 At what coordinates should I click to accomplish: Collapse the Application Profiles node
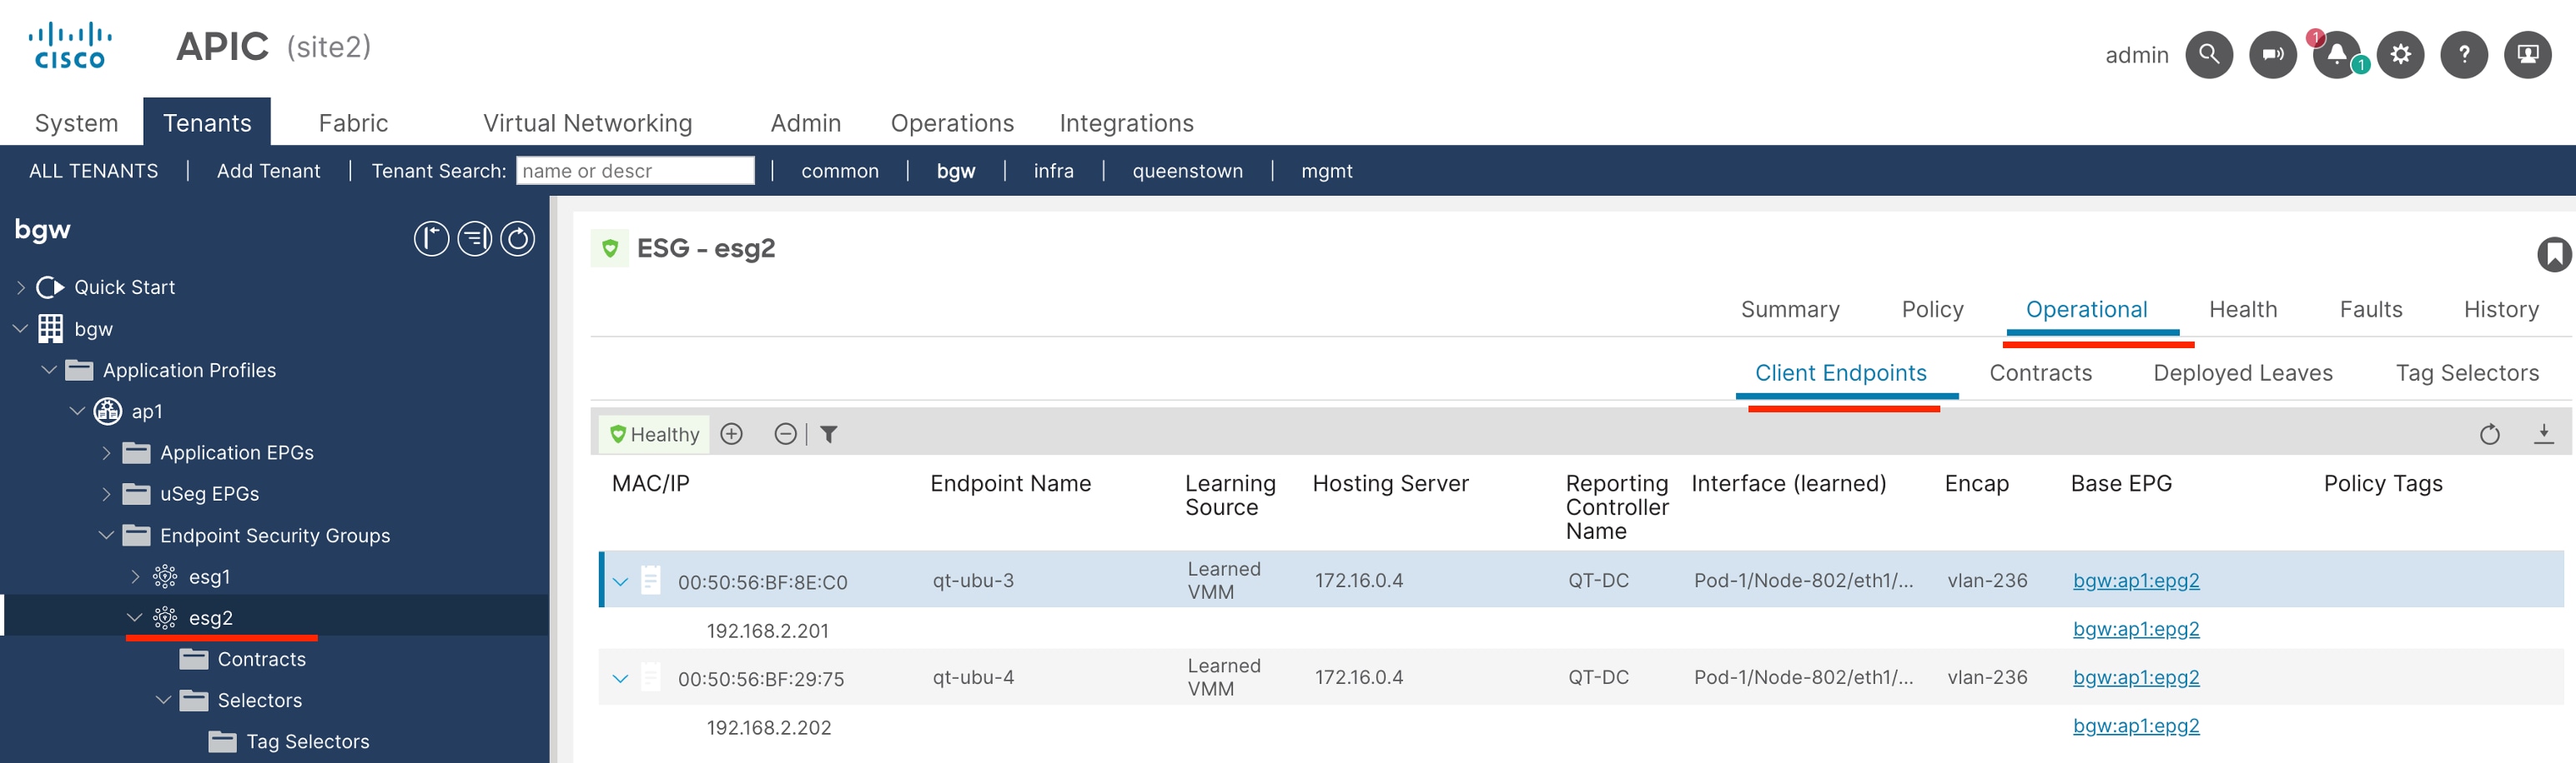point(49,370)
